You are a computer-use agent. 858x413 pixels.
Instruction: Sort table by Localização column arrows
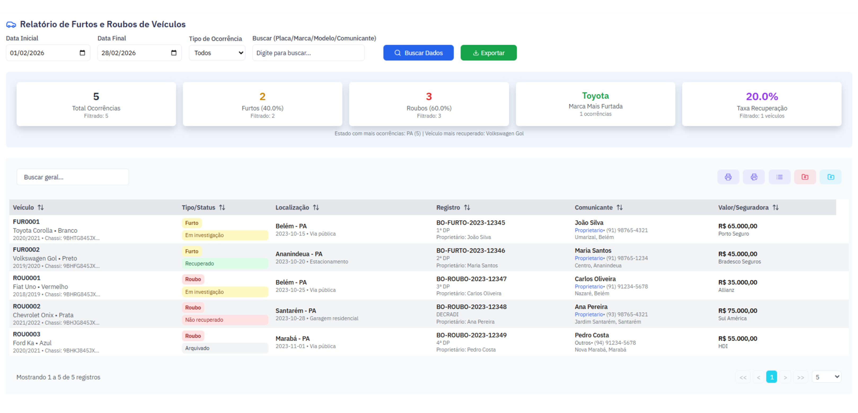click(316, 208)
